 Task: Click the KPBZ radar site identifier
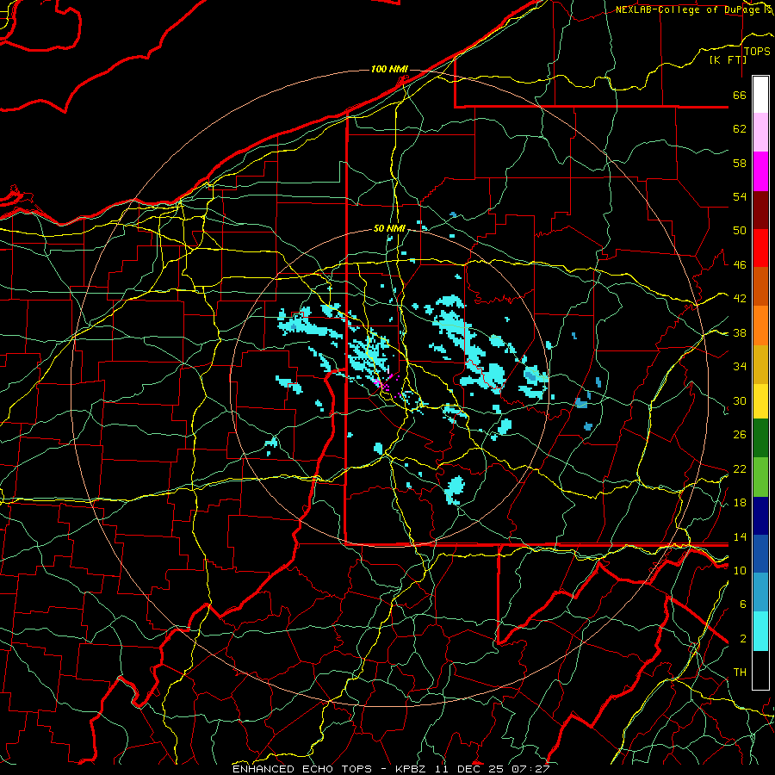(410, 769)
